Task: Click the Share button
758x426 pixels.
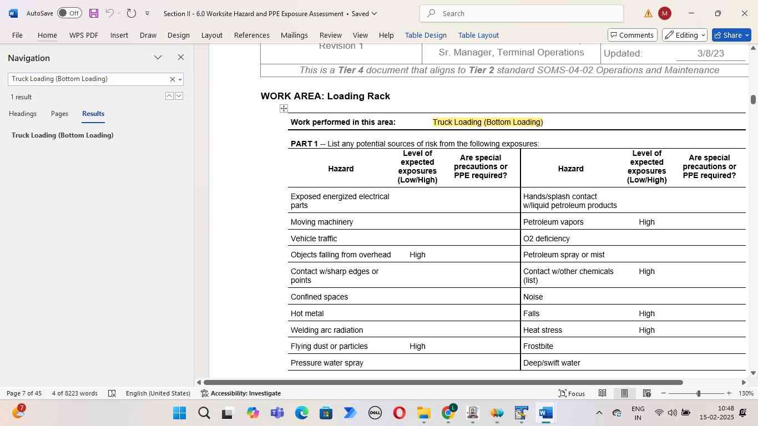Action: [x=731, y=35]
